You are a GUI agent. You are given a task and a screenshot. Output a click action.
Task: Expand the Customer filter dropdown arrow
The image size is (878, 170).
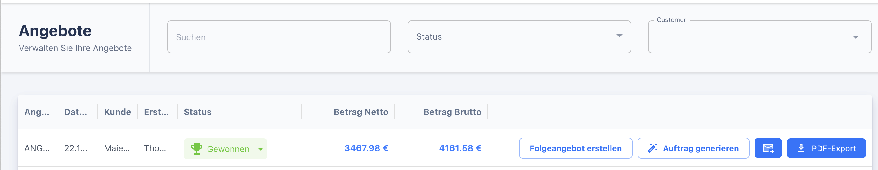855,37
